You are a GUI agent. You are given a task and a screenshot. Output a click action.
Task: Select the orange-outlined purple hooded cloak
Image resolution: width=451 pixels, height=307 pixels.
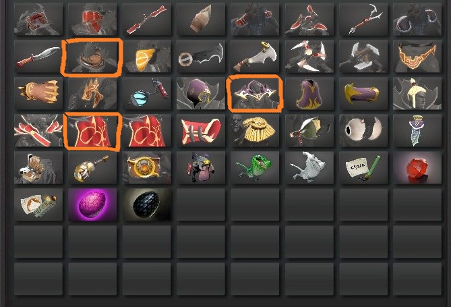(255, 94)
